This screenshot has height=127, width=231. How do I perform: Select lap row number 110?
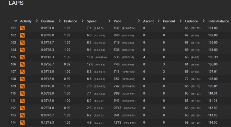point(120,93)
